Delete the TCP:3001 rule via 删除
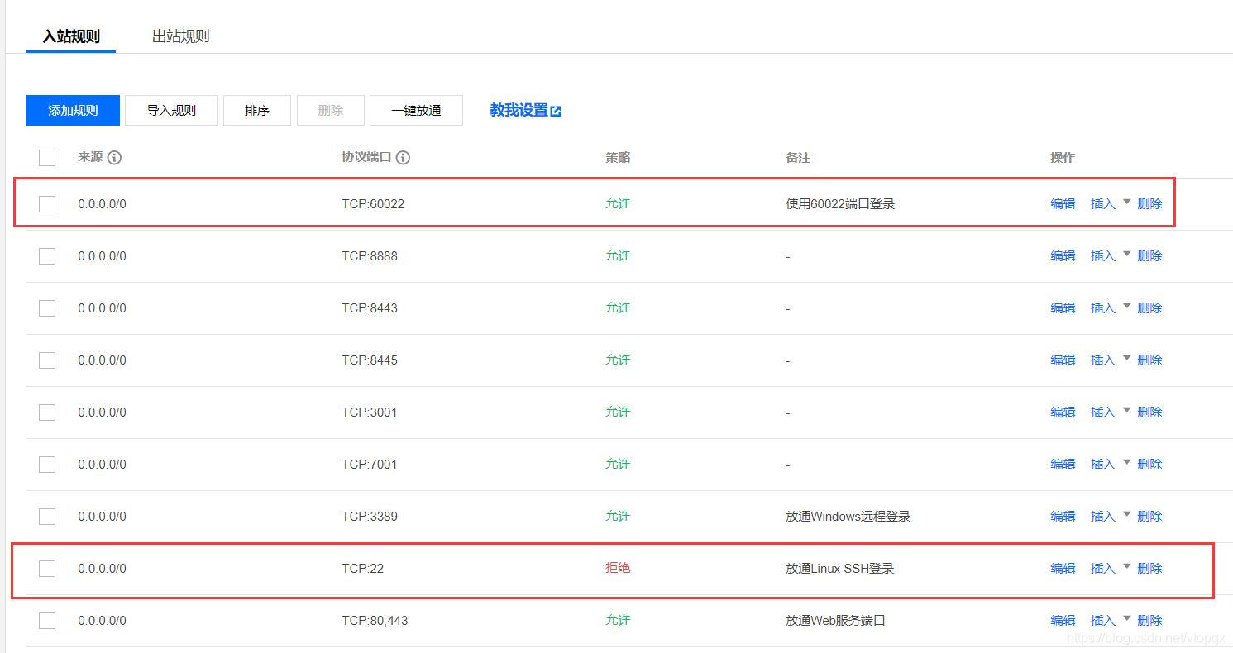 pyautogui.click(x=1149, y=412)
